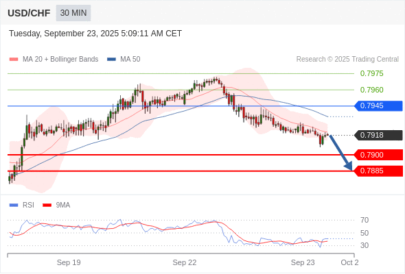Click the green 0.7960 resistance label

pos(371,90)
